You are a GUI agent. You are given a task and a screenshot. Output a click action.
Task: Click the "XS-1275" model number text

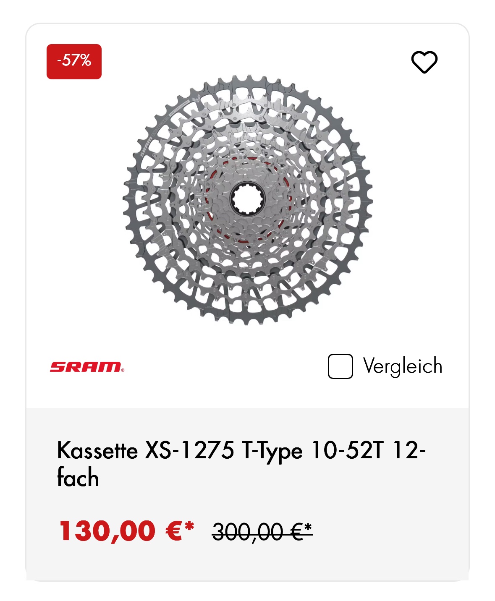(189, 451)
